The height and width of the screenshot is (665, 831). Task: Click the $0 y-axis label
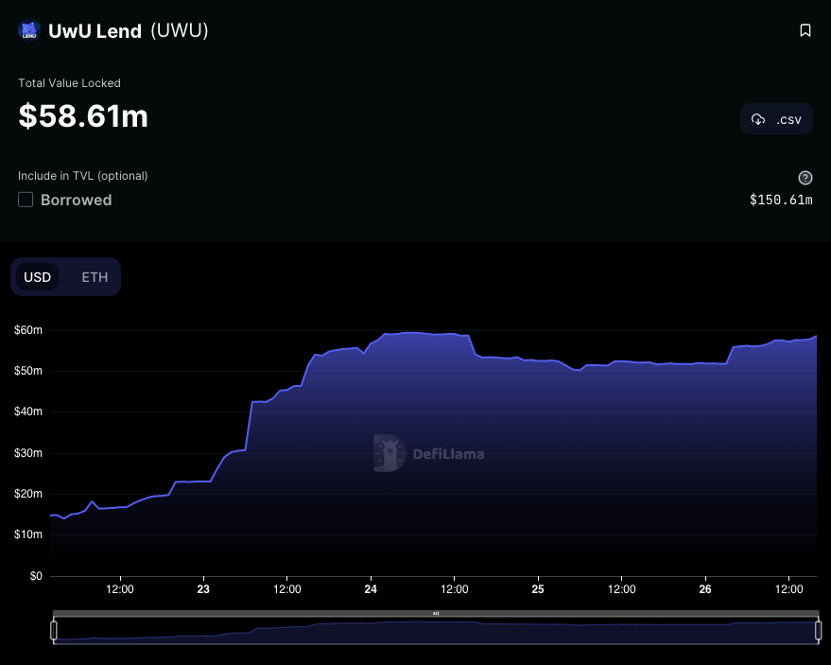[x=36, y=576]
